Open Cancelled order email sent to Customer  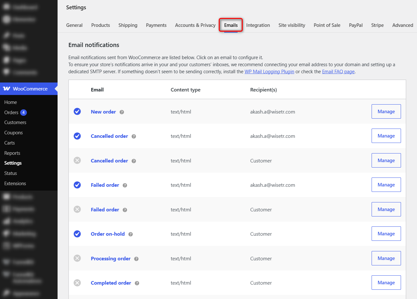[109, 161]
